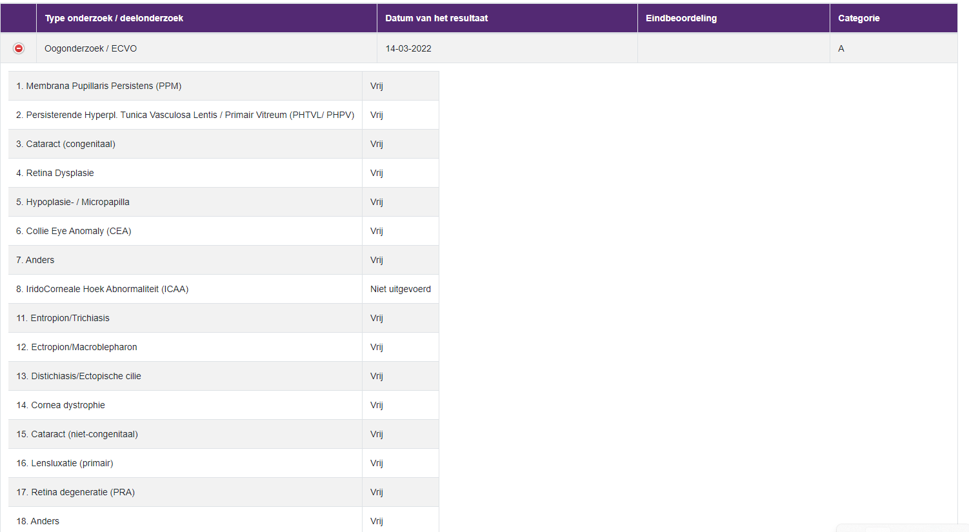This screenshot has height=532, width=969.
Task: Select Membrana Pupillaris Persistens (PPM) row
Action: coord(99,86)
